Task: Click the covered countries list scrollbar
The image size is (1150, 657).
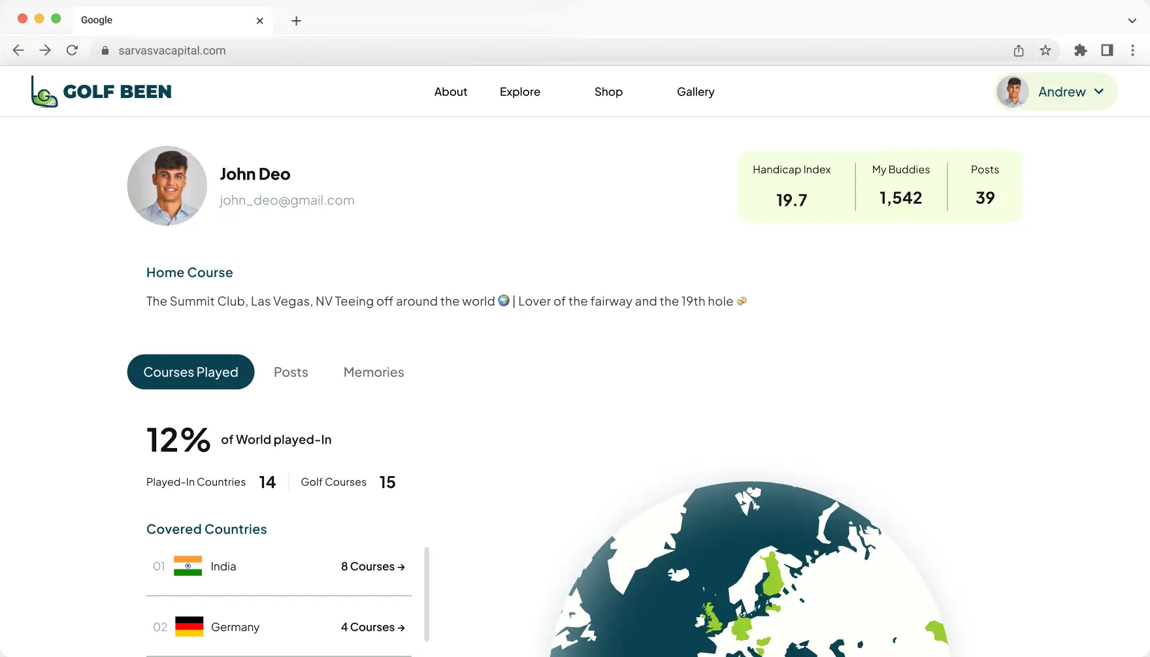Action: pos(427,594)
